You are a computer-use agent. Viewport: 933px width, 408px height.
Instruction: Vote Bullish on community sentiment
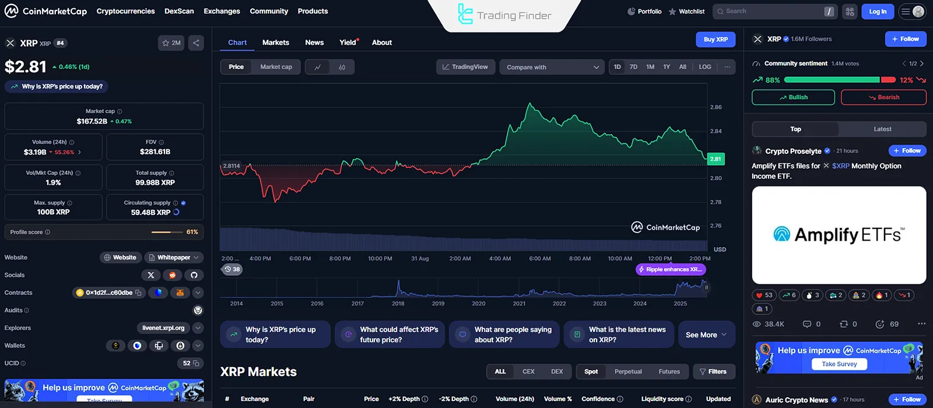[x=793, y=97]
